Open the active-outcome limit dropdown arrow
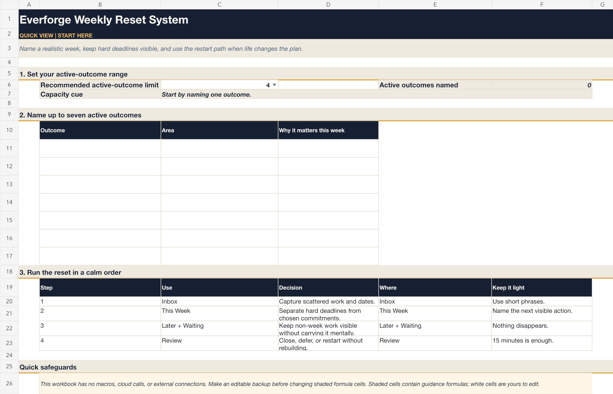The width and height of the screenshot is (613, 394). click(274, 85)
